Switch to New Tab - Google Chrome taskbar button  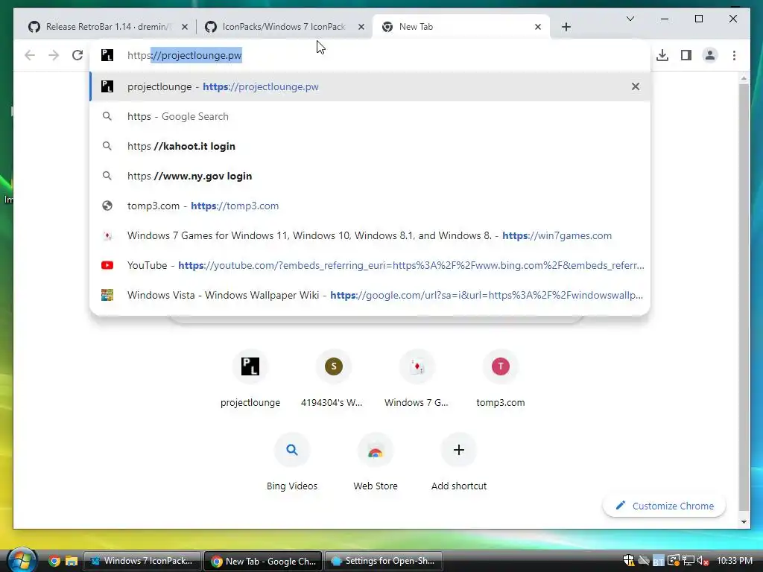tap(263, 561)
